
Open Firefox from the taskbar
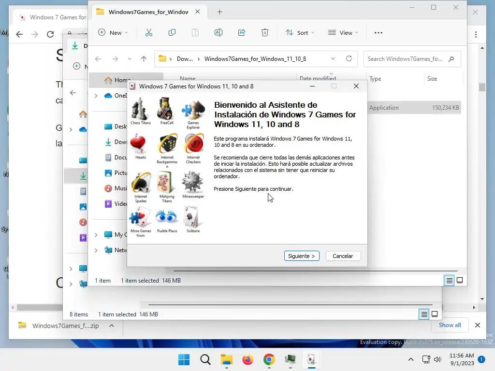[x=248, y=359]
